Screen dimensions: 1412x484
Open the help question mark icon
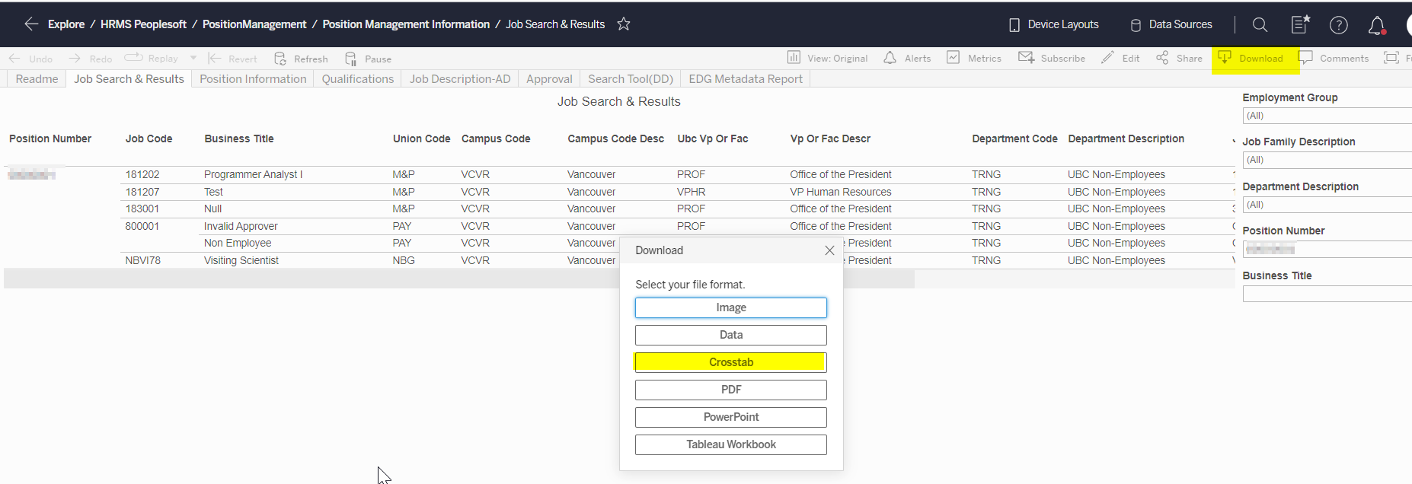[x=1338, y=25]
